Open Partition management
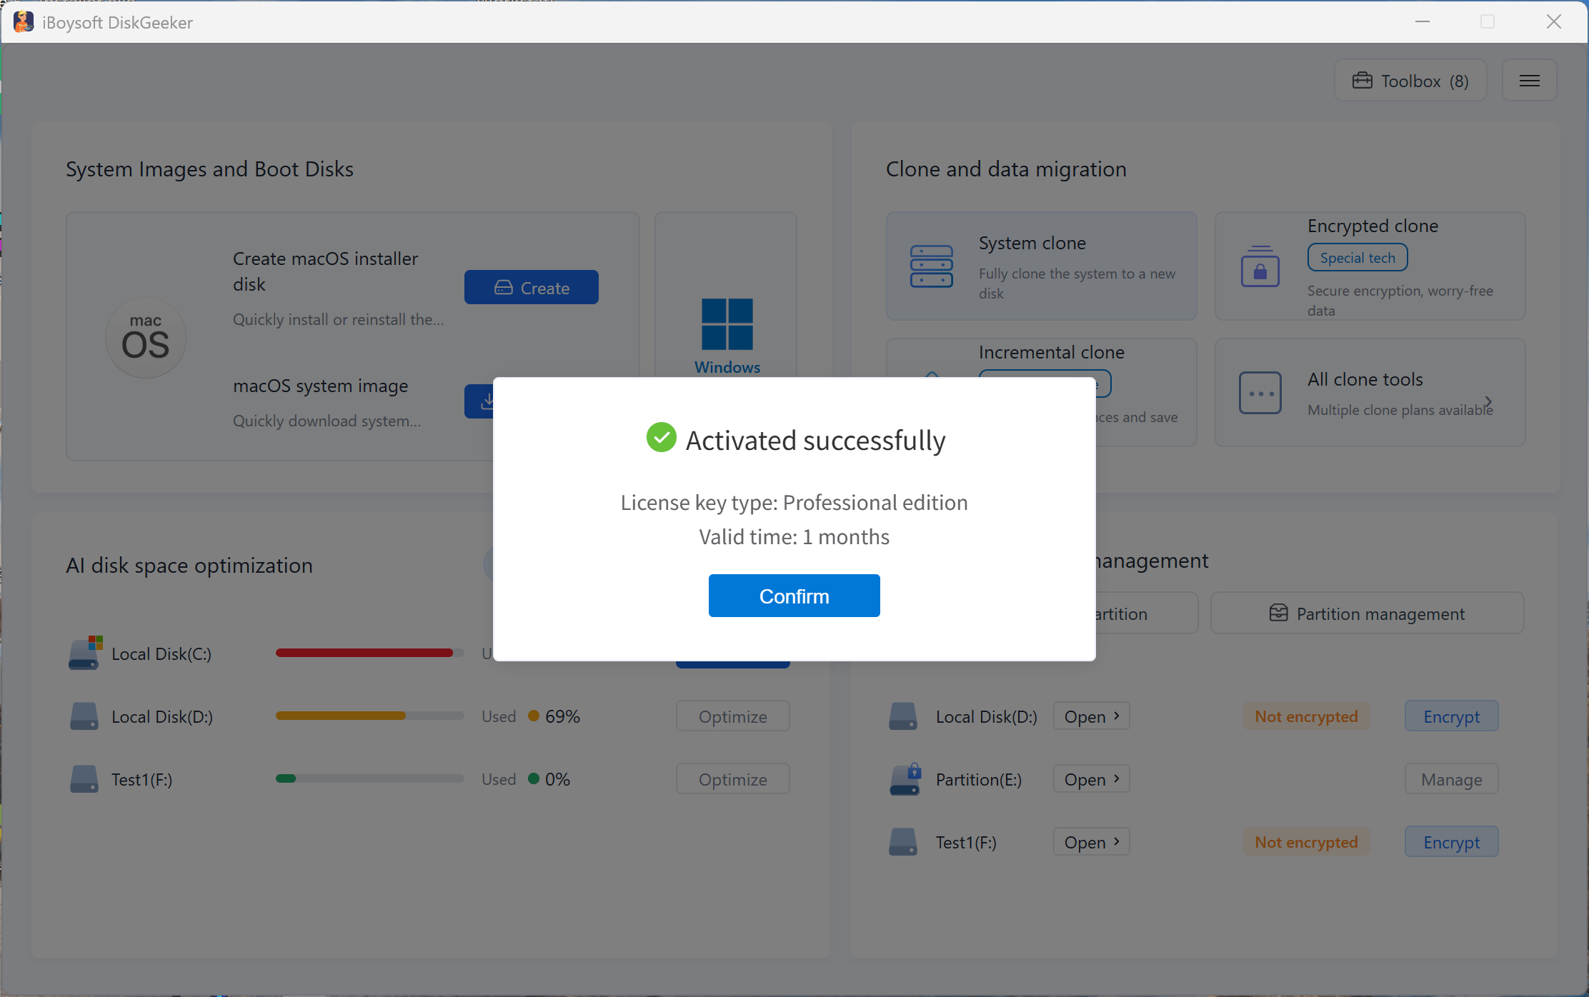Viewport: 1589px width, 997px height. coord(1368,613)
